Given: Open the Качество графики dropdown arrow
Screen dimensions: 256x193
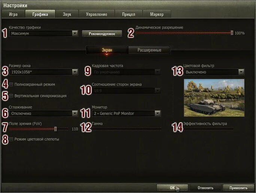Looking at the screenshot, I should tap(75, 33).
